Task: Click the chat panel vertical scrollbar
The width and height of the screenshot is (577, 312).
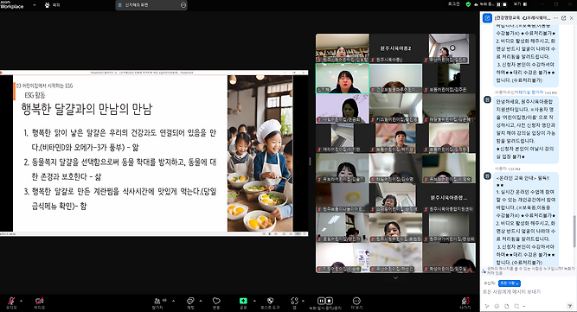Action: click(x=574, y=231)
